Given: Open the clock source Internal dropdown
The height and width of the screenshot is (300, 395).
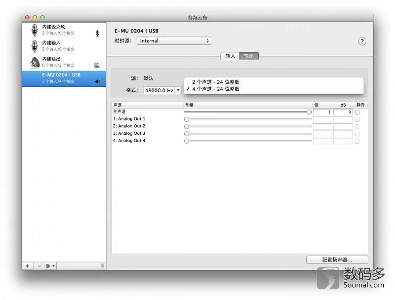Looking at the screenshot, I should 174,41.
